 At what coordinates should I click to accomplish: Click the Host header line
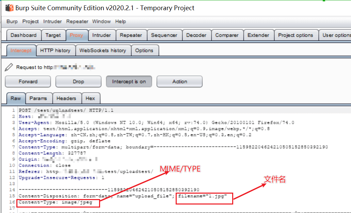coord(45,116)
